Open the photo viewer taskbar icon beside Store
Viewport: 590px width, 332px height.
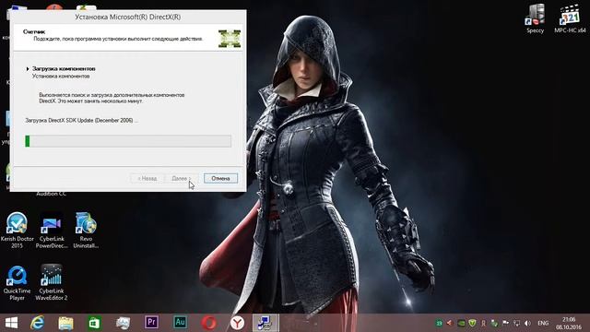[123, 323]
